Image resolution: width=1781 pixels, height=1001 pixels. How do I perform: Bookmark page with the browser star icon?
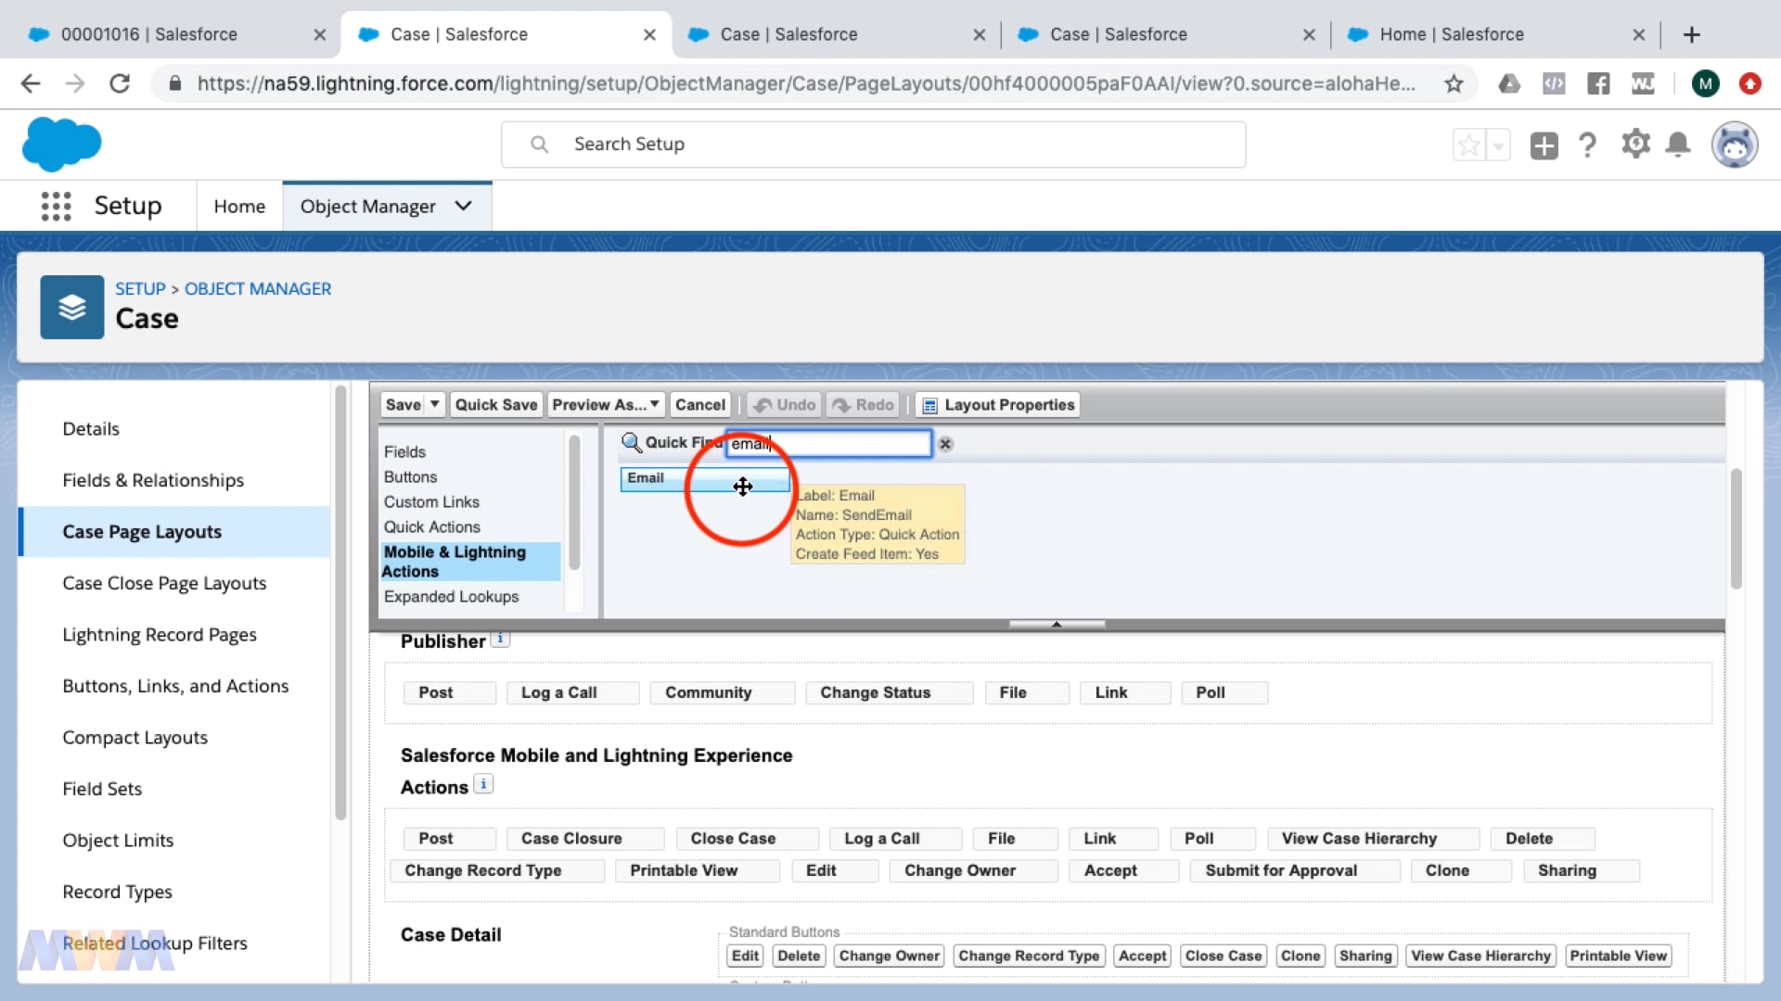(1454, 84)
